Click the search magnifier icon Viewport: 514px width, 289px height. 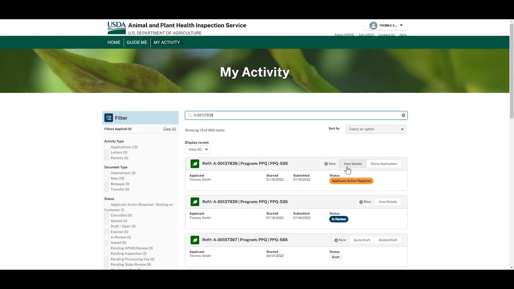point(190,116)
